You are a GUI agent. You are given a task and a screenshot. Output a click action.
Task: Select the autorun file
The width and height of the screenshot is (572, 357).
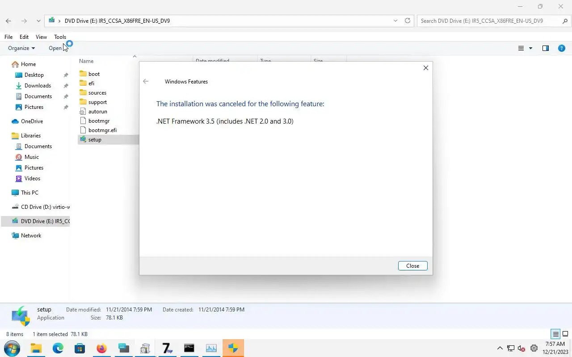97,112
